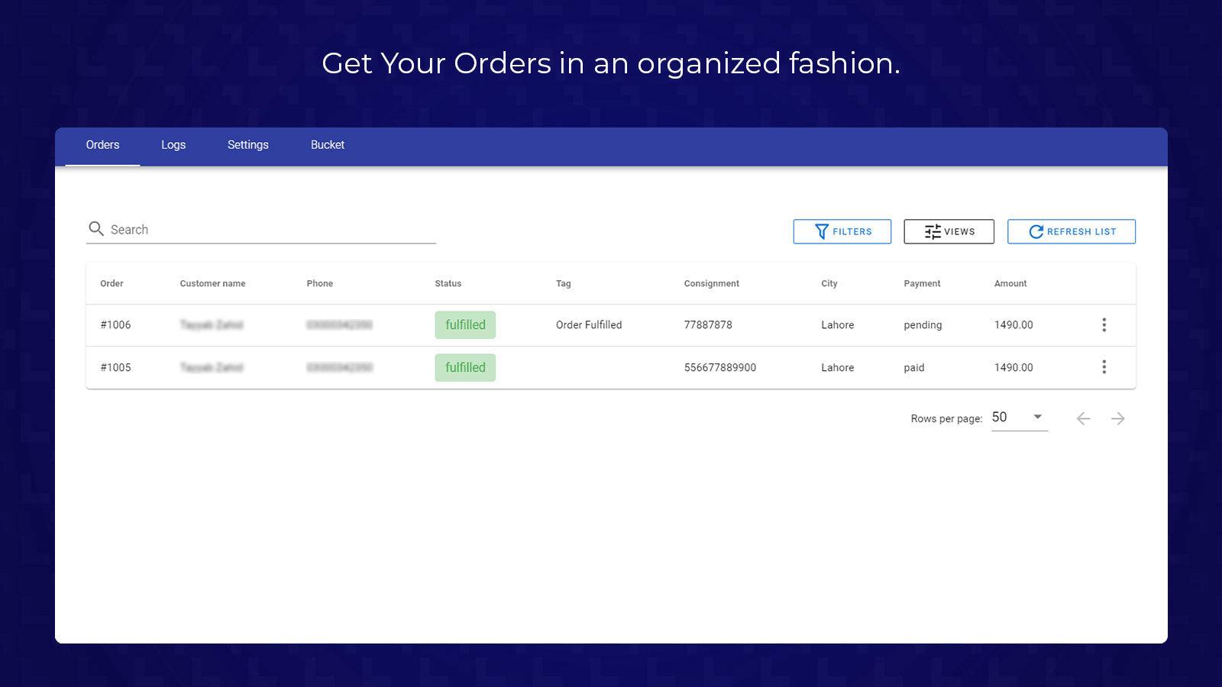
Task: Go to the previous page arrow
Action: tap(1083, 418)
